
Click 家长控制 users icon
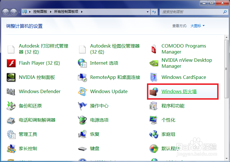coord(11,149)
